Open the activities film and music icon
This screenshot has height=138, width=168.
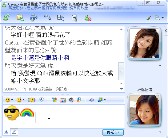61,18
